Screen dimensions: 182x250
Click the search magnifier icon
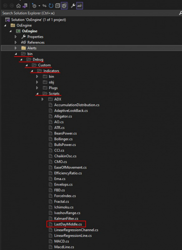[180, 13]
